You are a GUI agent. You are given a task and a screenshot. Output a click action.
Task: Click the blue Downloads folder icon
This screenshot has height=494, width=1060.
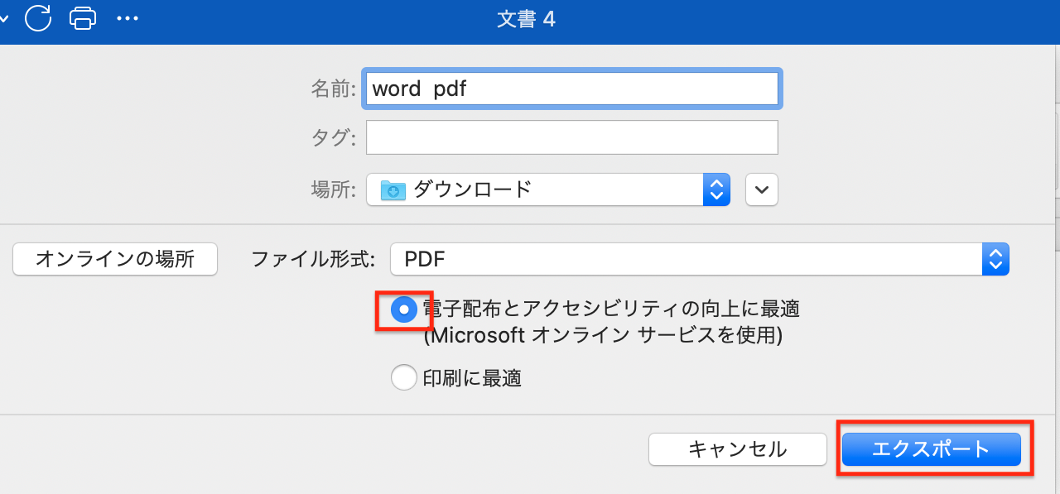(393, 190)
